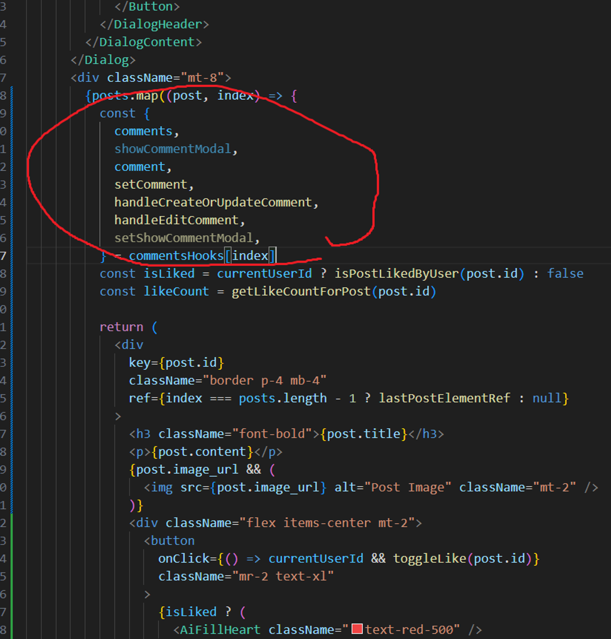Screen dimensions: 611x639
Task: Click the commentsHooks identifier
Action: [x=176, y=256]
